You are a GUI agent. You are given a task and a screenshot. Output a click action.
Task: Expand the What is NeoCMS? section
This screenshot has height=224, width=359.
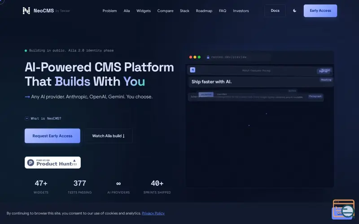pos(43,118)
